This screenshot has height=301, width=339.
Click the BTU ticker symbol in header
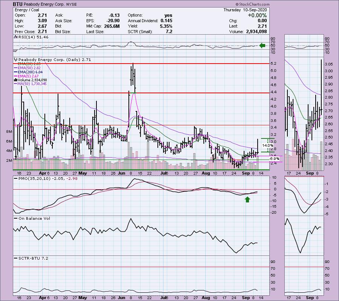click(x=17, y=4)
